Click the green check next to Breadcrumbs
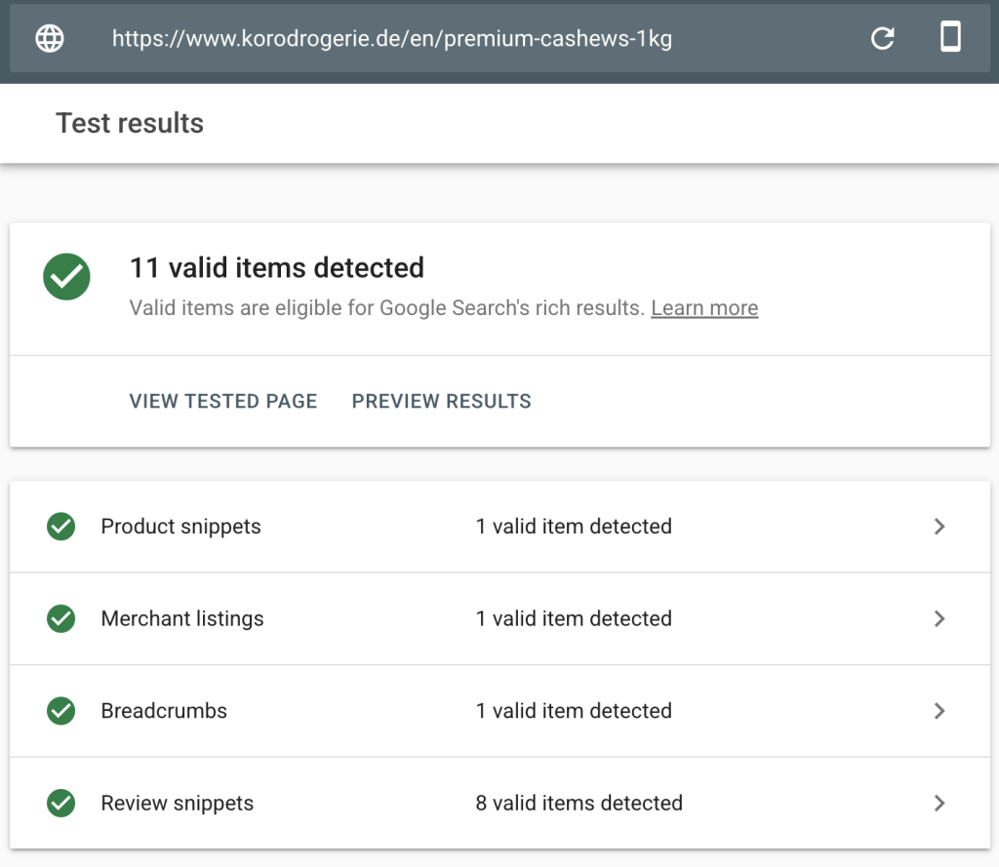The width and height of the screenshot is (999, 867). click(x=61, y=711)
